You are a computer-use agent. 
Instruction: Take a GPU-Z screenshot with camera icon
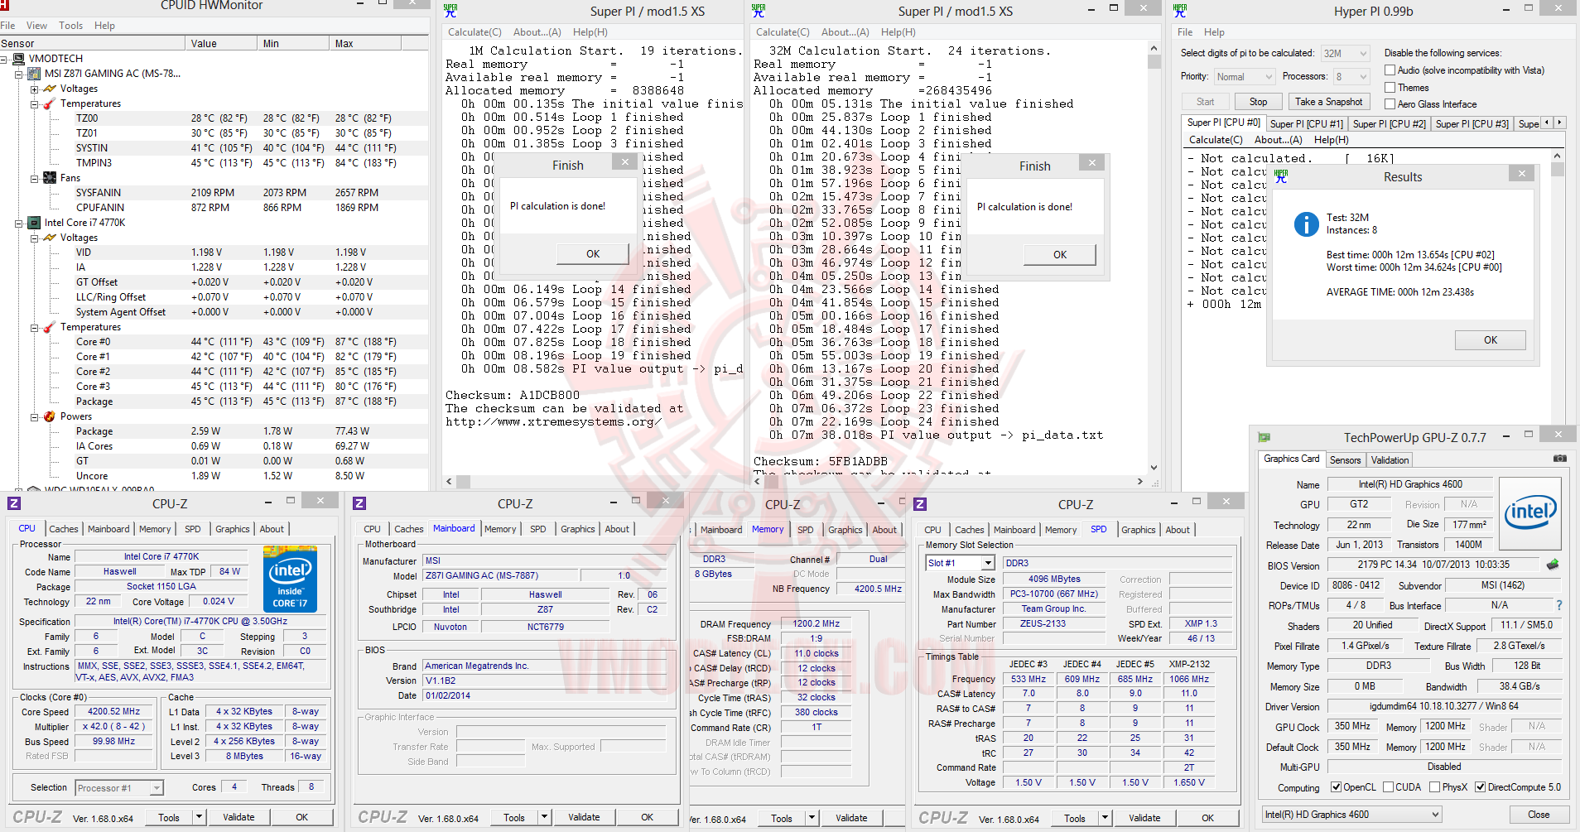pos(1560,459)
